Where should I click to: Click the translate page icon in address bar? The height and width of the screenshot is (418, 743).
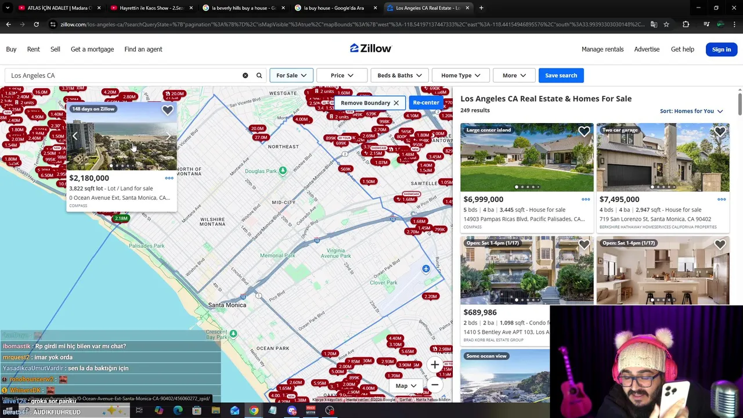point(654,24)
